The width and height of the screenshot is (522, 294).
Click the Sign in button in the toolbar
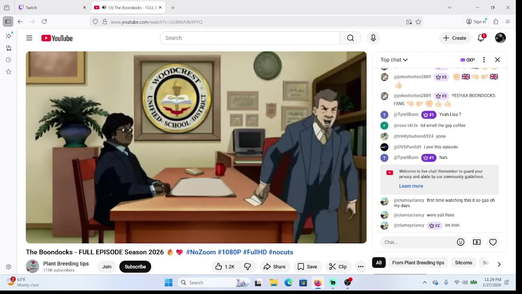tap(476, 22)
